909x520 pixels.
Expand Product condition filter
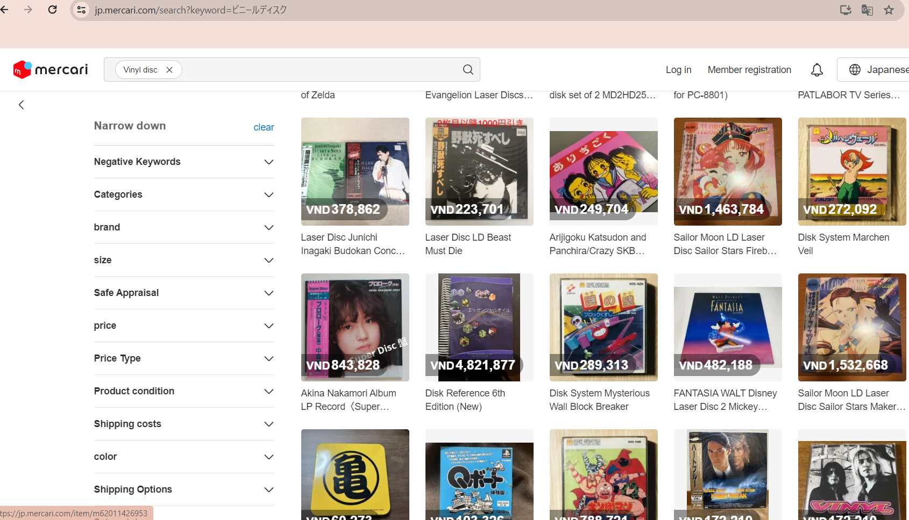[184, 391]
